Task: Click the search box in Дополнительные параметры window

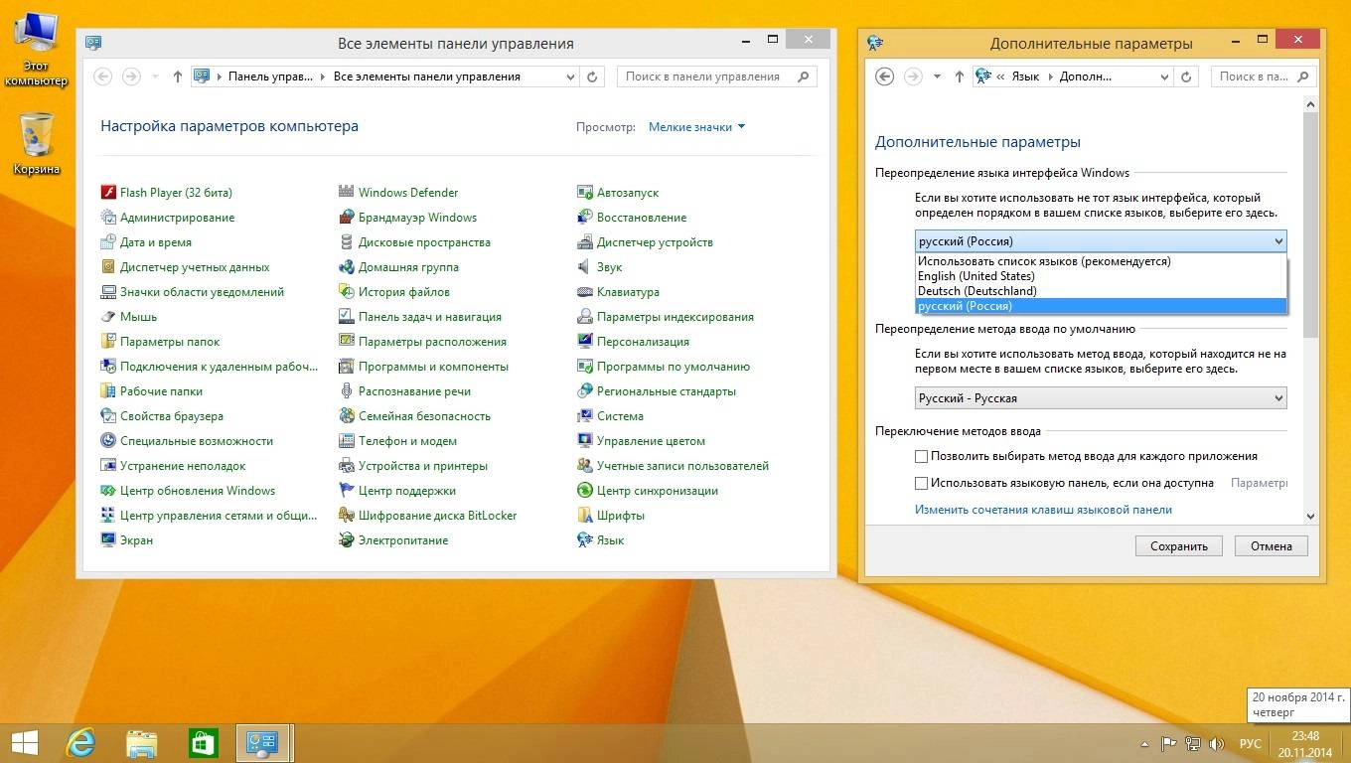Action: (1264, 76)
